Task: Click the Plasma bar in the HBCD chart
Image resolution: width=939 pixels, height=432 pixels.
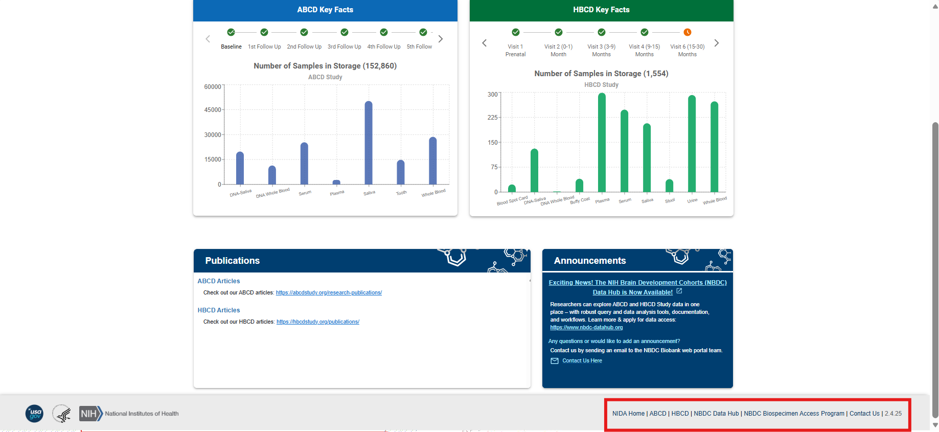Action: [602, 143]
